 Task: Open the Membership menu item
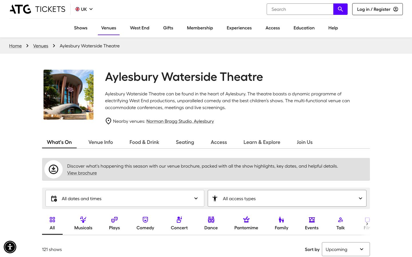point(200,28)
